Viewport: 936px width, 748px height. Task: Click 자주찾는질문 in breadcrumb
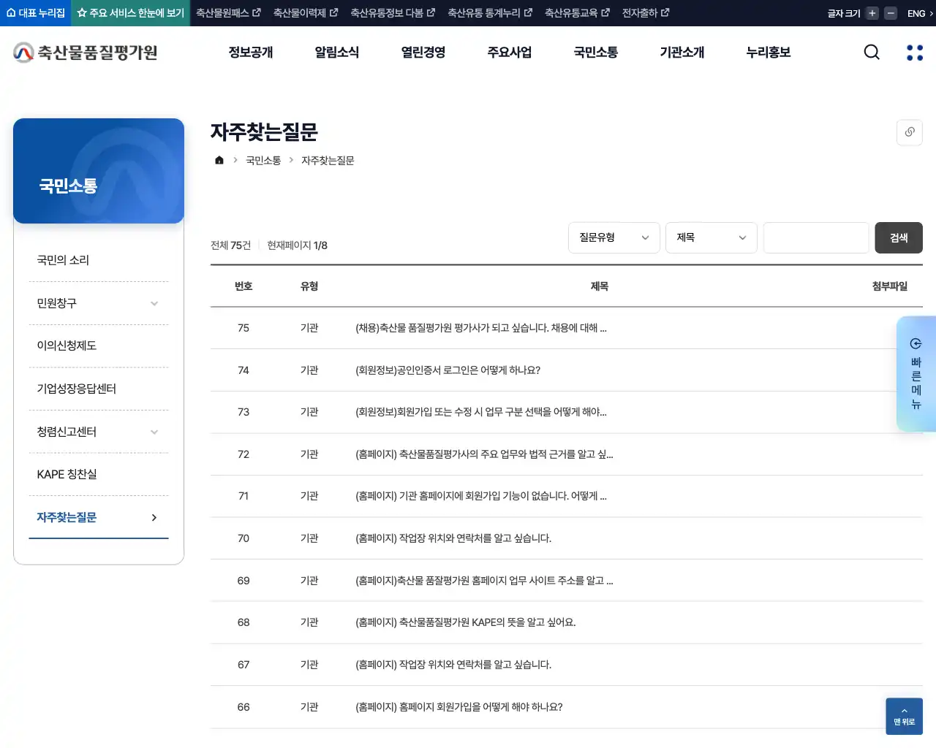[x=328, y=160]
